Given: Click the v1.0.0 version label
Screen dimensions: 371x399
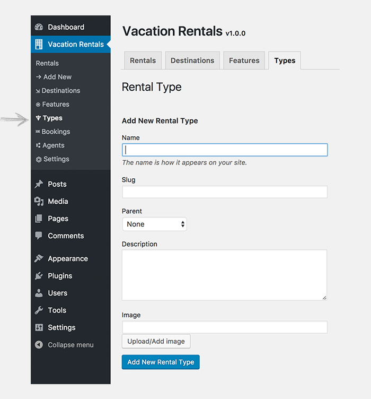Looking at the screenshot, I should point(235,33).
